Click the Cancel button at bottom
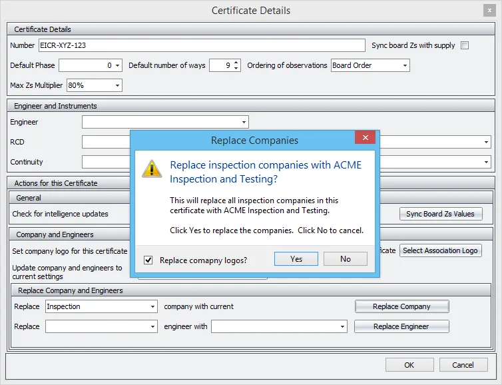Screen dimensions: 502x385 (463, 365)
